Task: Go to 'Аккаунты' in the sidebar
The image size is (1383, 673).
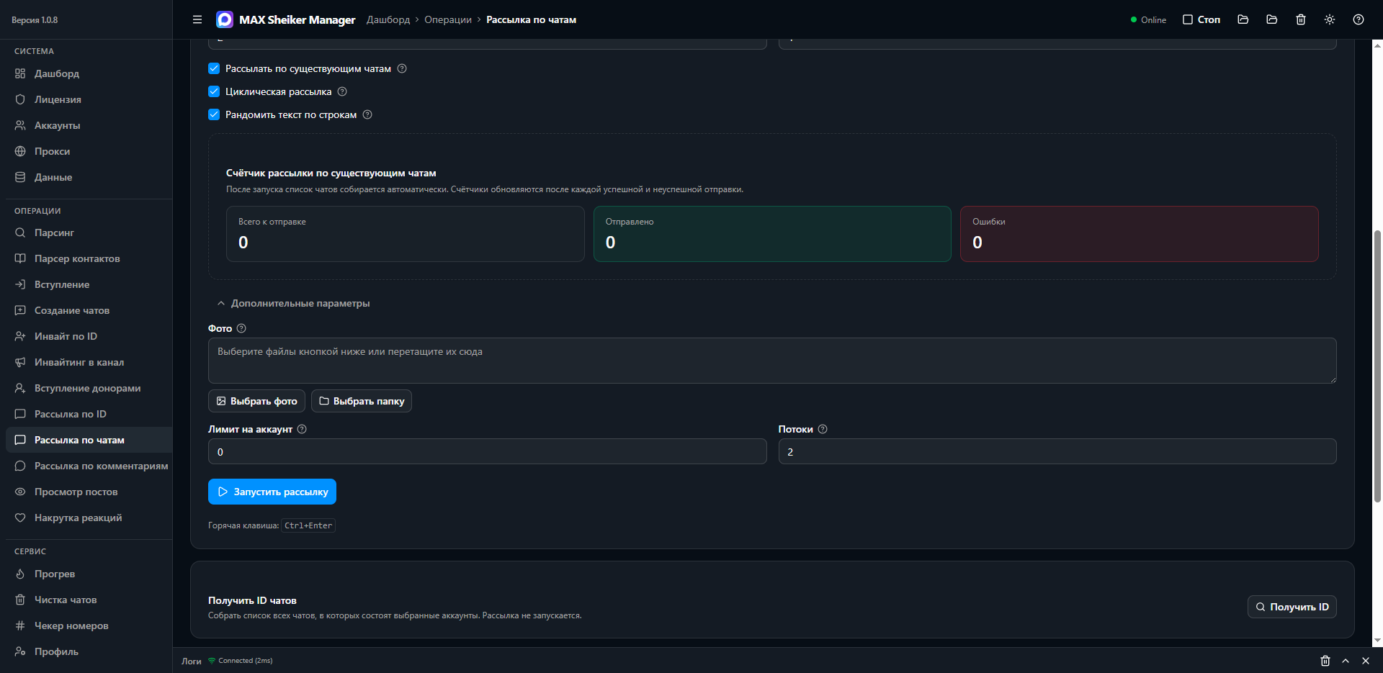Action: (89, 125)
